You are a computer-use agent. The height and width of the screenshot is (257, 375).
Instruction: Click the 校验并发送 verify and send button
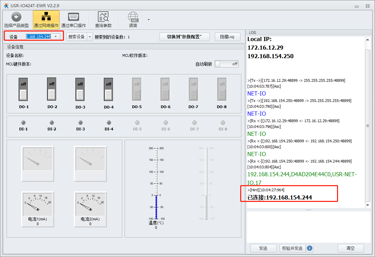[x=292, y=248]
